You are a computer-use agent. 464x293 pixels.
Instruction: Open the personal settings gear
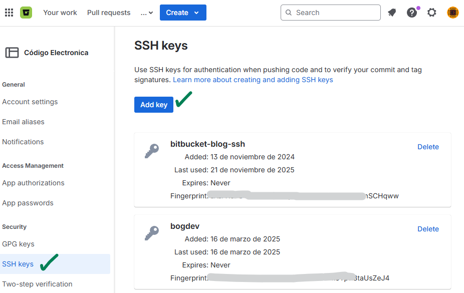tap(432, 12)
